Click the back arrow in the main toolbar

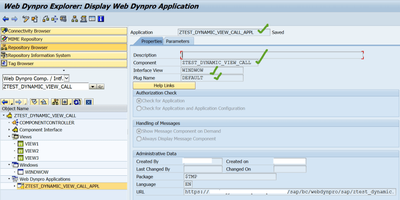click(5, 19)
